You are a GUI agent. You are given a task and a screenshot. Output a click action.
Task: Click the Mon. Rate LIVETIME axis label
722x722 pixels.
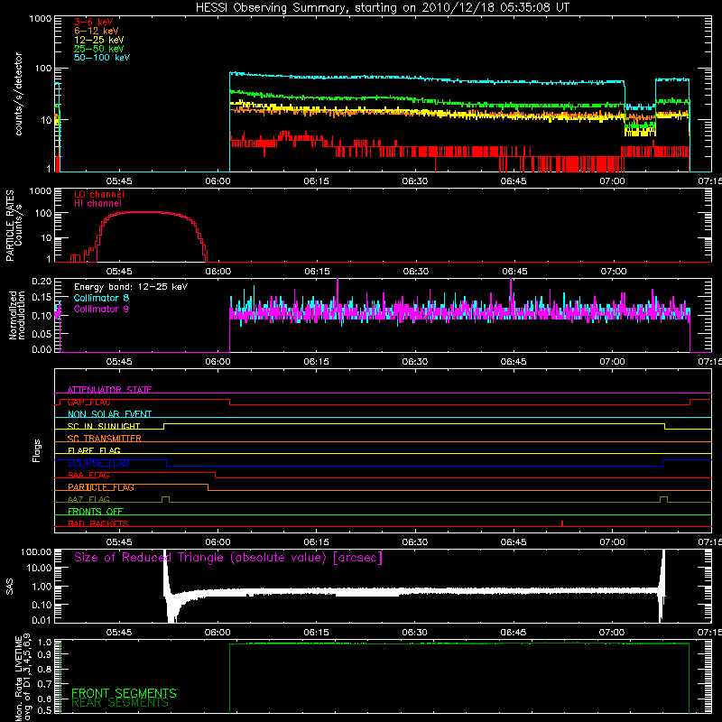click(x=23, y=678)
